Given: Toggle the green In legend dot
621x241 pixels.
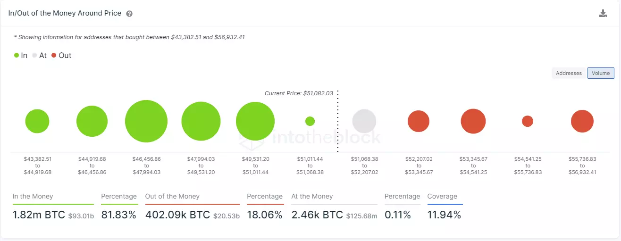Looking at the screenshot, I should 17,55.
